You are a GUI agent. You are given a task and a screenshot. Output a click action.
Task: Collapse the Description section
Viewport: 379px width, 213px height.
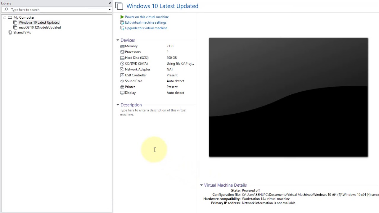(118, 105)
